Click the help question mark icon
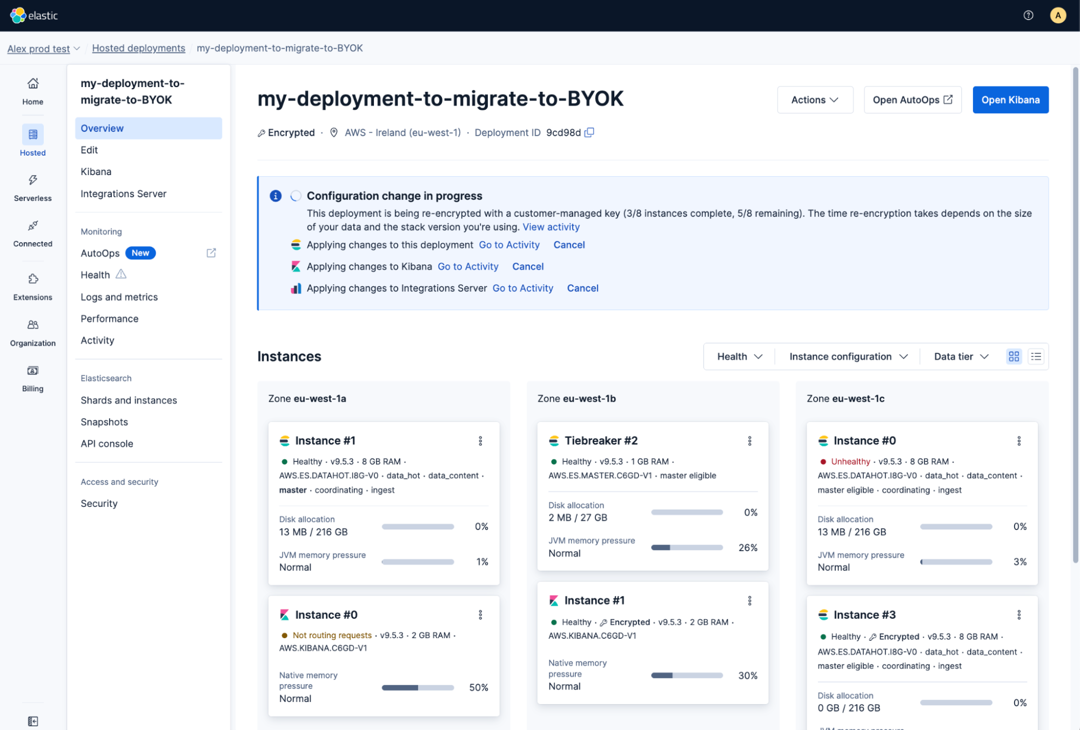Image resolution: width=1080 pixels, height=730 pixels. point(1028,15)
